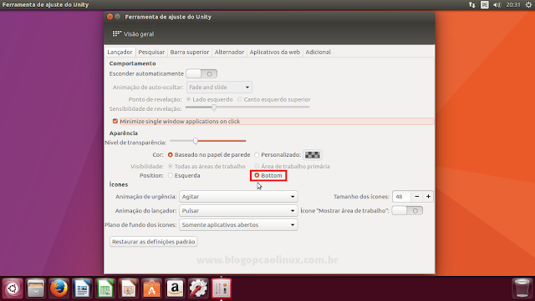The image size is (535, 301).
Task: Uncheck Minimize single window applications on click
Action: point(115,121)
